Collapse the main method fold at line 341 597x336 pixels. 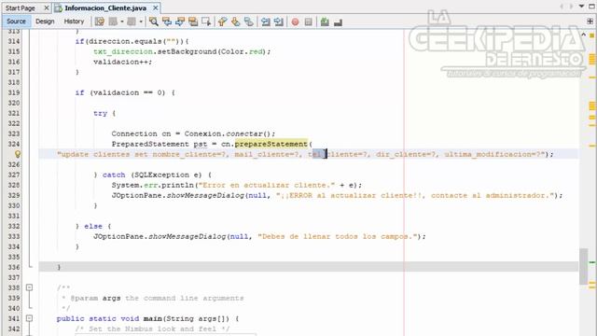pyautogui.click(x=29, y=318)
